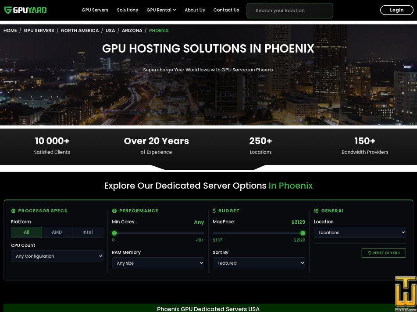Click the Min Cores slider handle
Screen dimensions: 417x312
pyautogui.click(x=114, y=233)
